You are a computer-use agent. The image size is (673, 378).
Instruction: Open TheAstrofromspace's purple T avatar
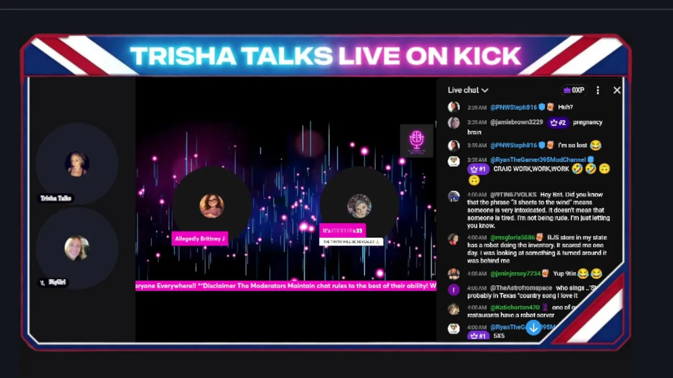coord(454,289)
